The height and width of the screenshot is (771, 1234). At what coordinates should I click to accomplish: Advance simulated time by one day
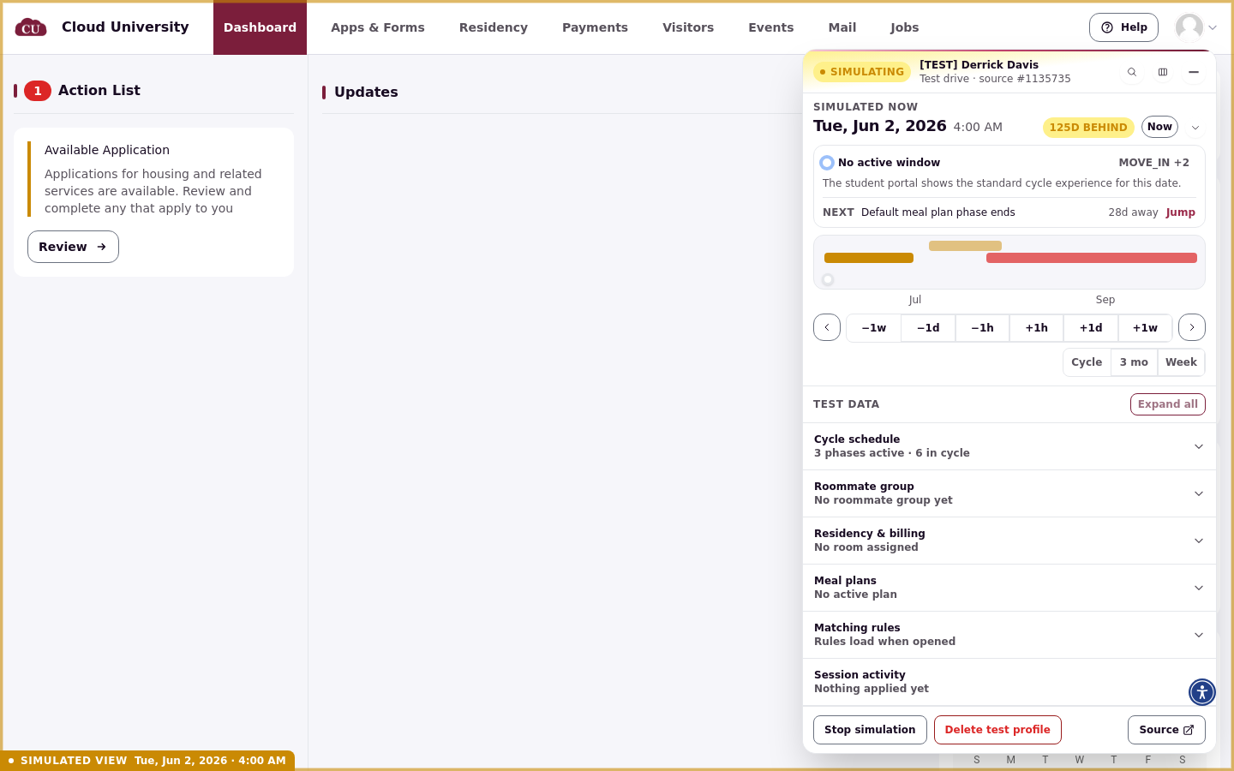pos(1091,328)
